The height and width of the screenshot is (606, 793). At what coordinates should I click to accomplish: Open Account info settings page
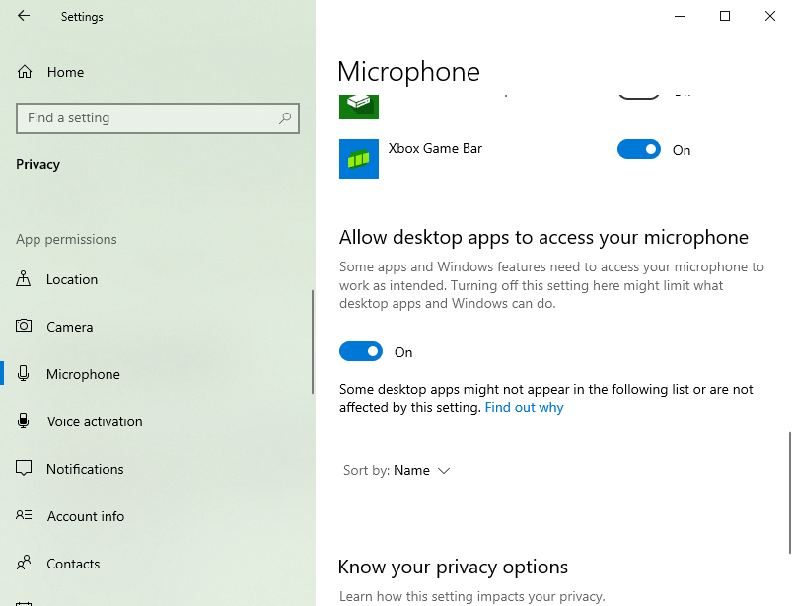click(85, 516)
